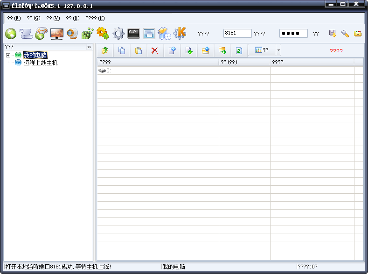Click the go up folder icon

(x=104, y=50)
